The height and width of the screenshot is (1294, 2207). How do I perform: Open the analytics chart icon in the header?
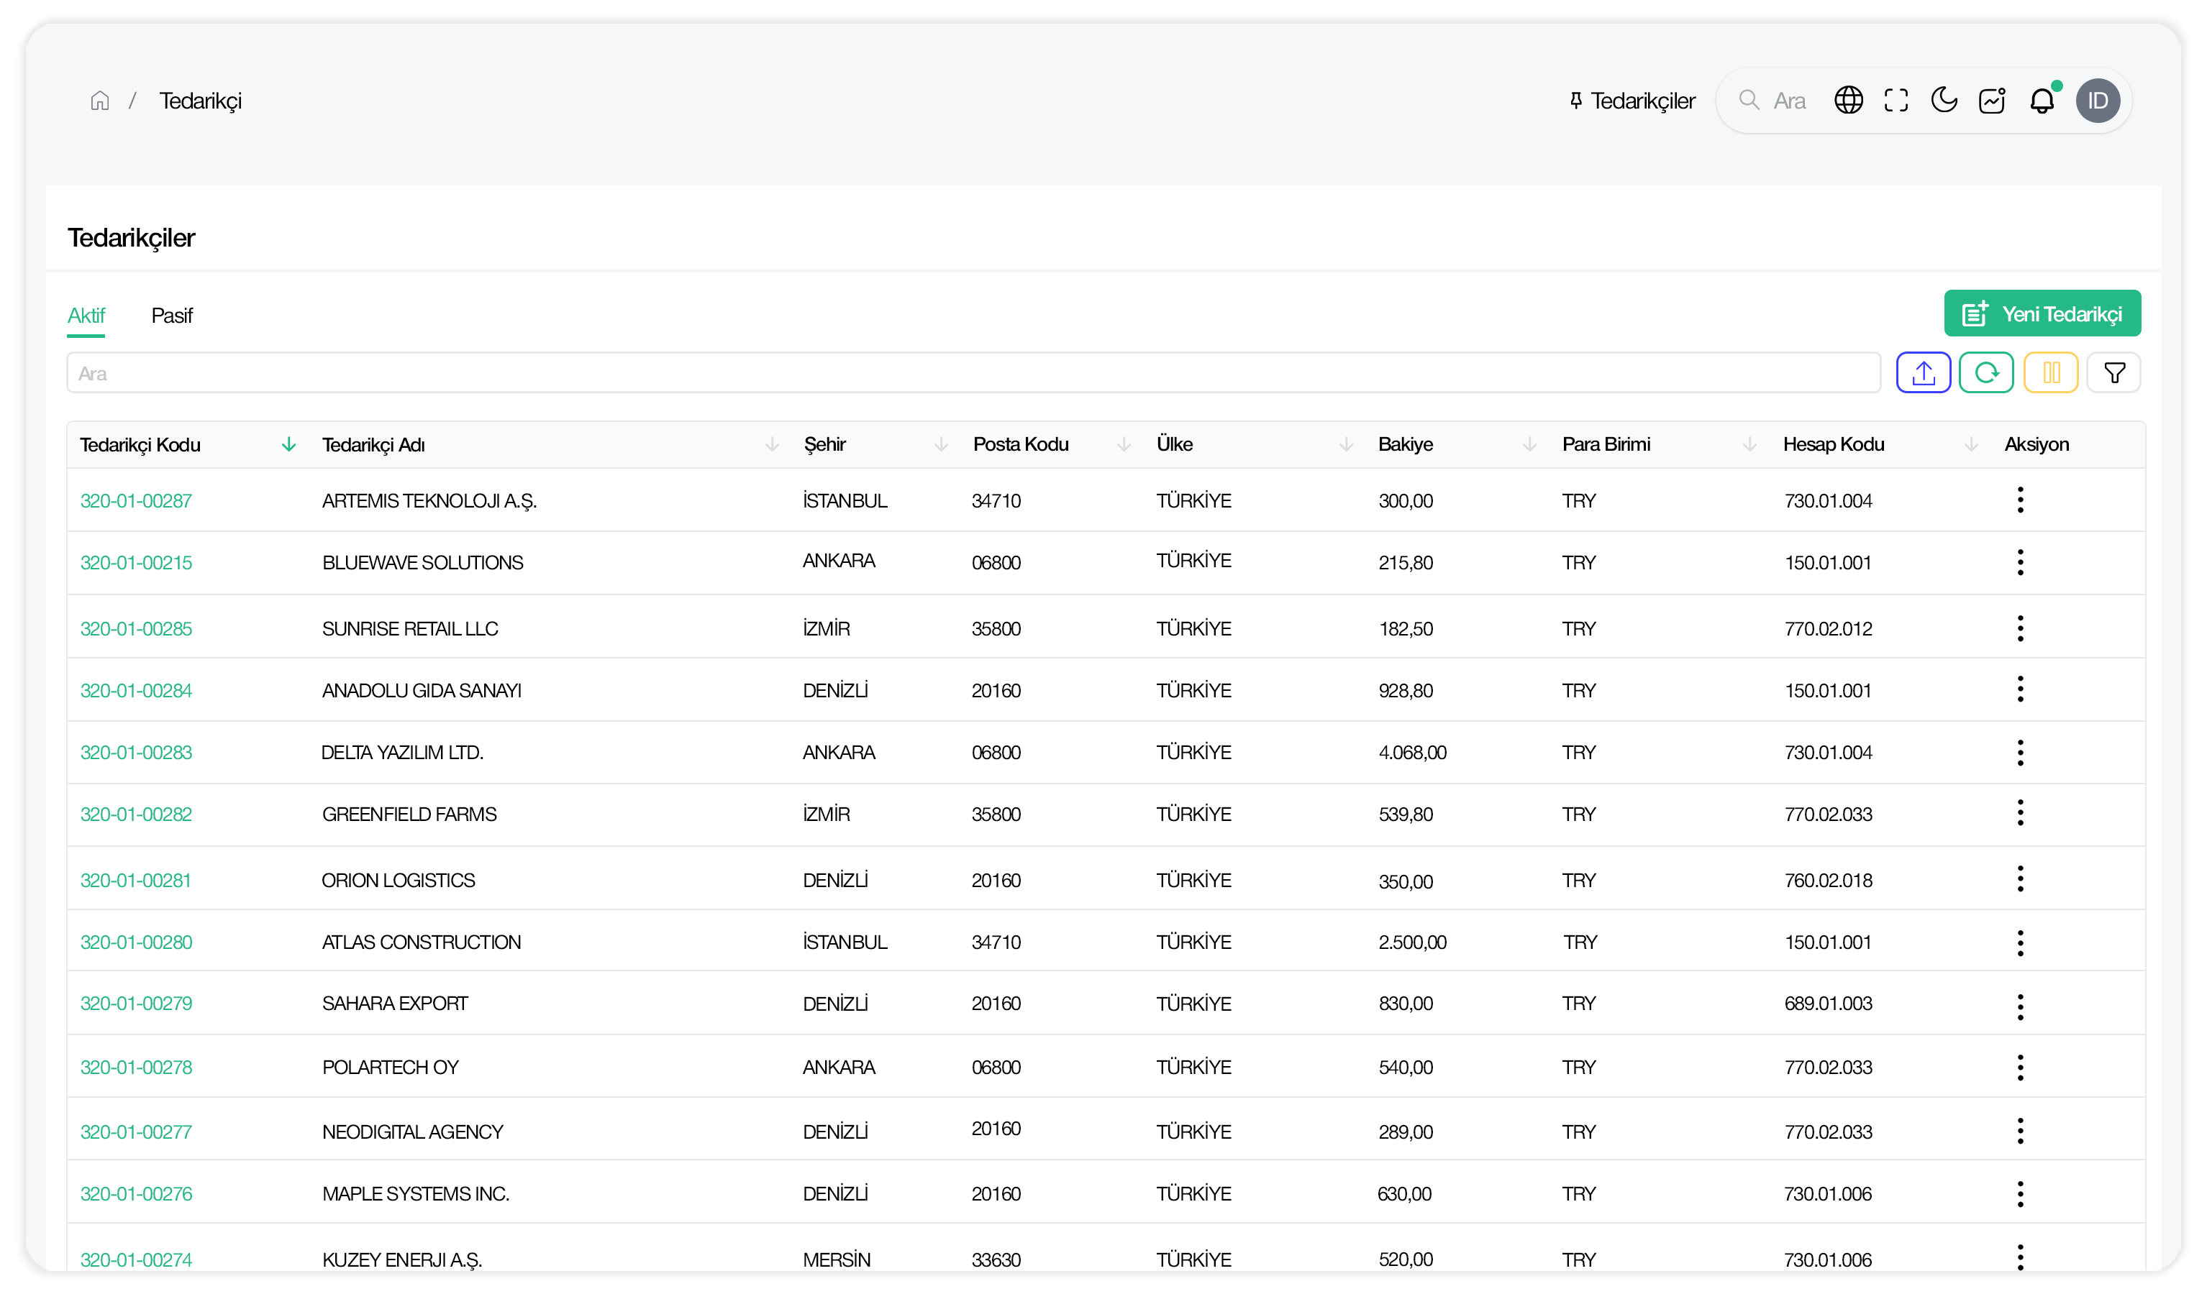tap(1993, 100)
